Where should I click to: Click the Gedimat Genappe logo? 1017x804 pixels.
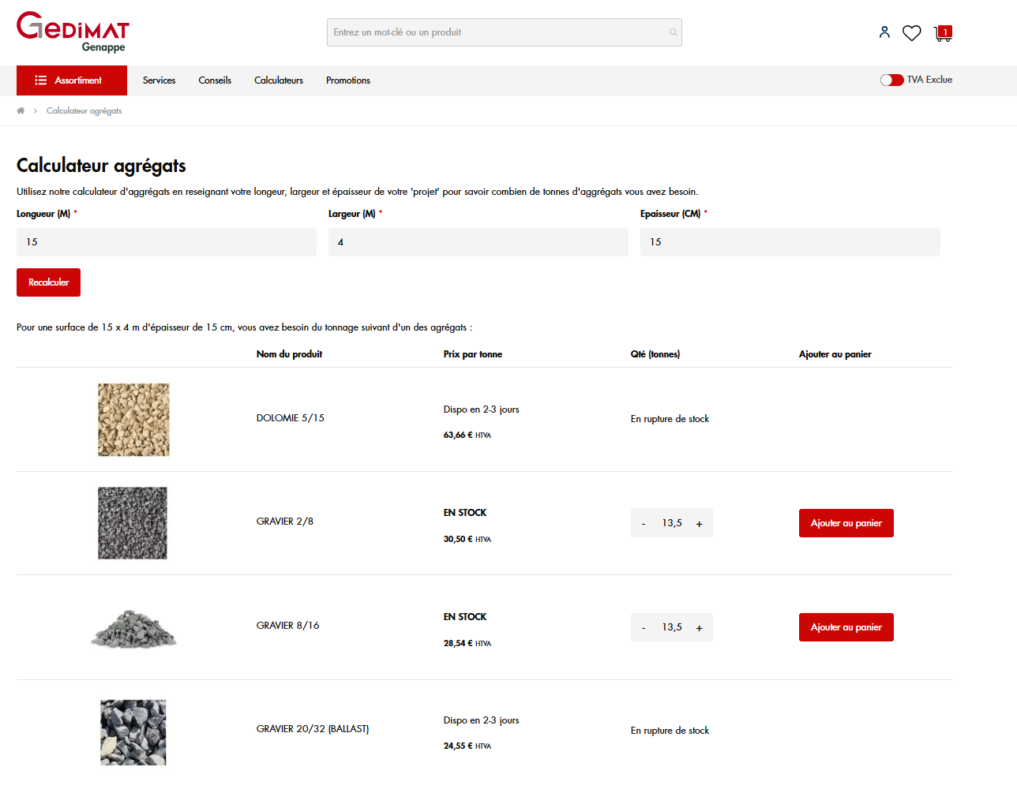coord(73,32)
